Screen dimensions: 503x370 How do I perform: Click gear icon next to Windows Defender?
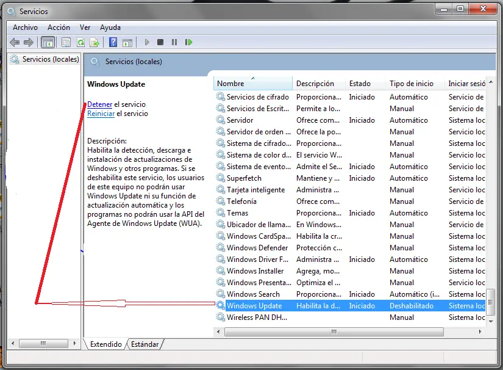coord(220,248)
